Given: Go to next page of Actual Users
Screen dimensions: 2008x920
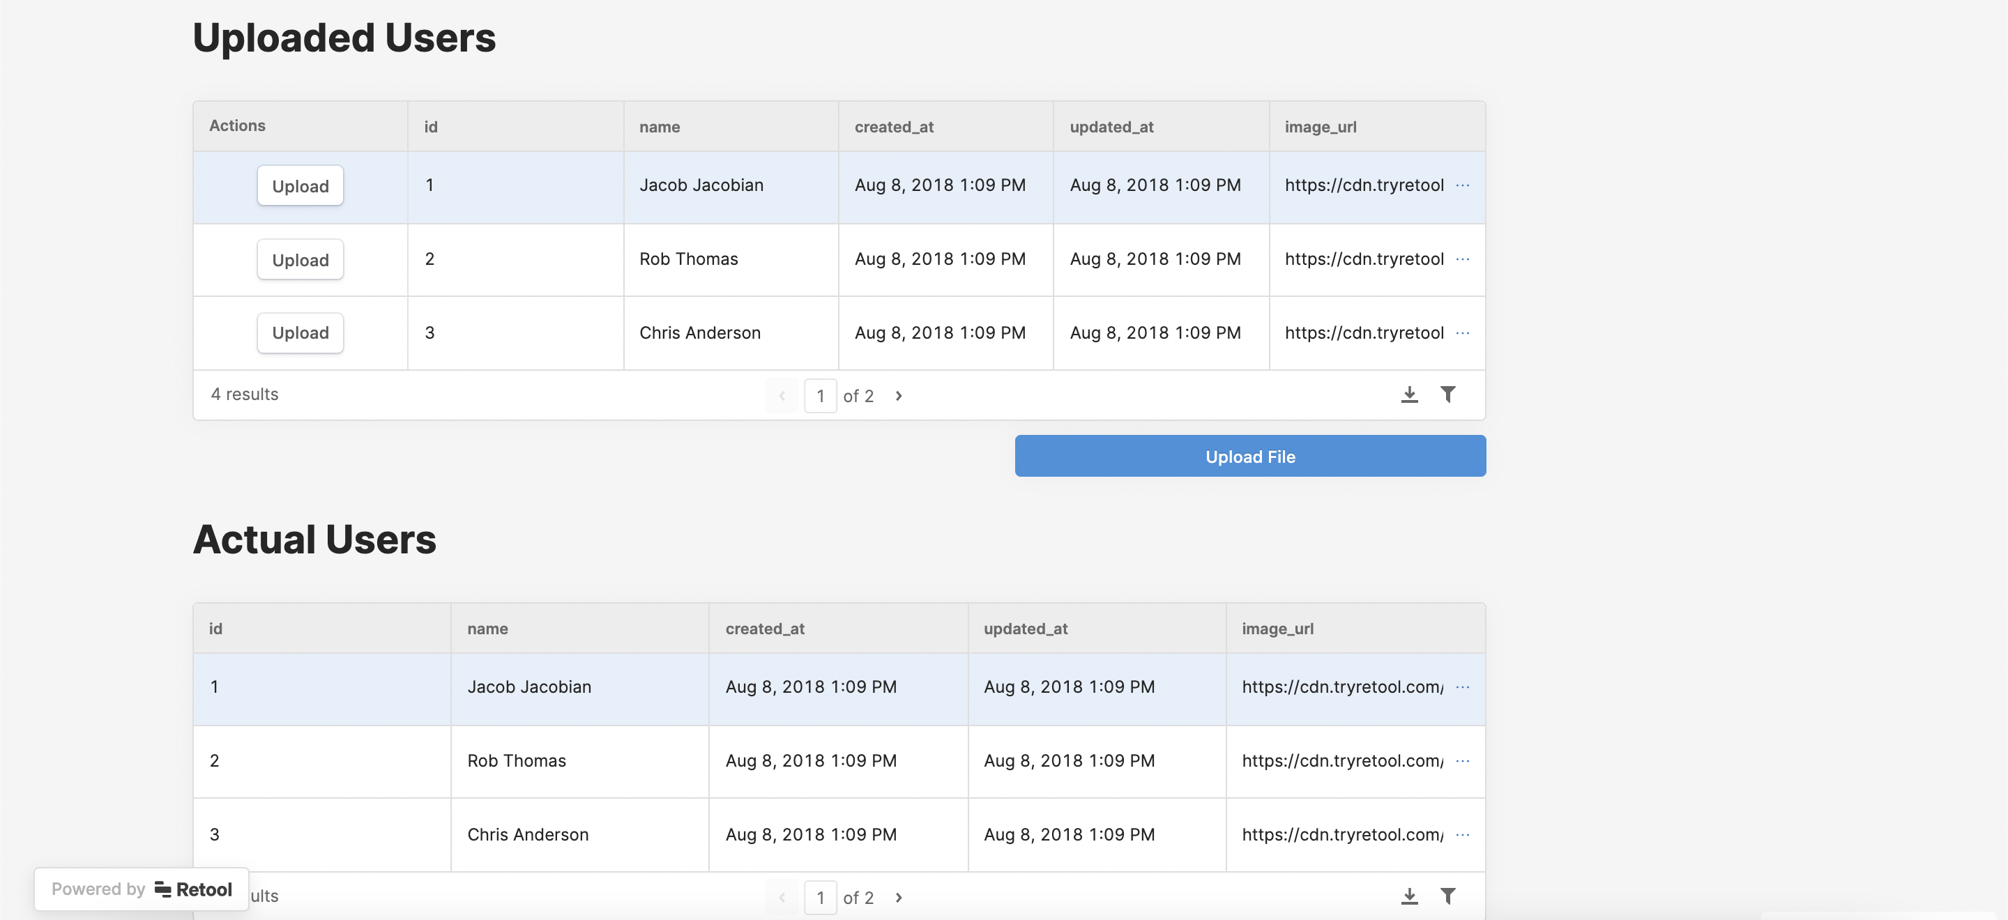Looking at the screenshot, I should 899,898.
